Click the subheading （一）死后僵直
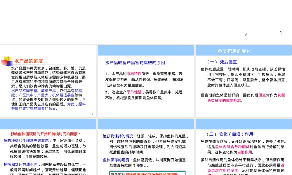The height and width of the screenshot is (175, 292). coord(222,62)
